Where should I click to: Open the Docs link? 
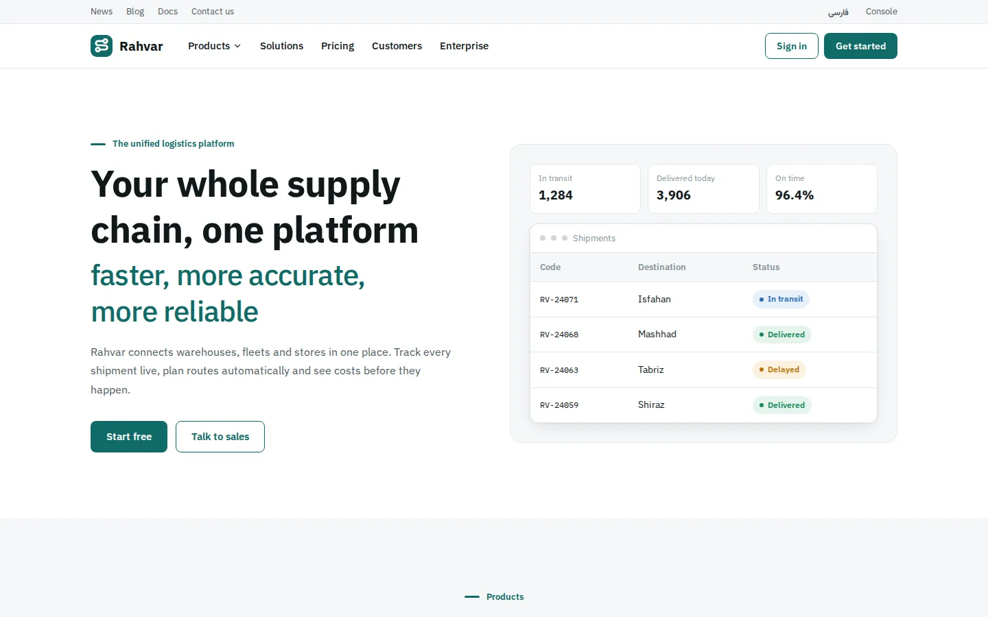167,12
